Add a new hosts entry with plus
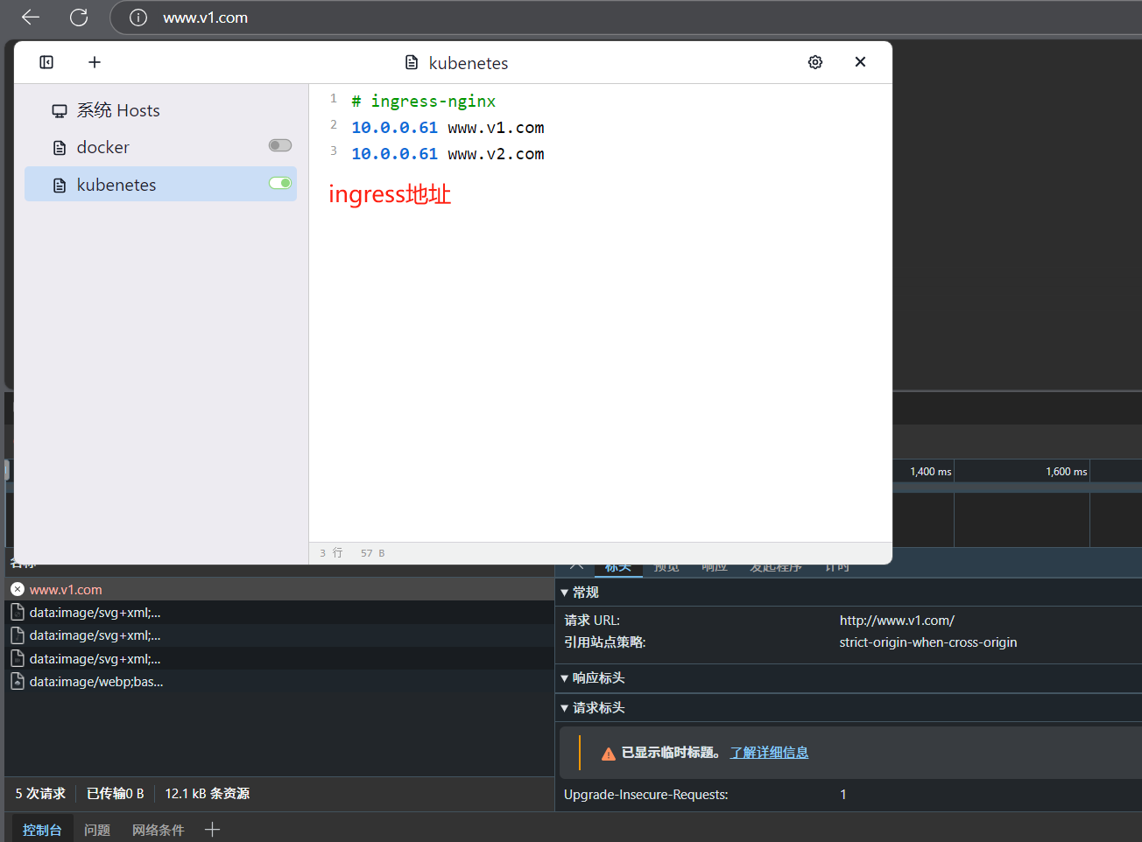1142x842 pixels. [x=95, y=62]
